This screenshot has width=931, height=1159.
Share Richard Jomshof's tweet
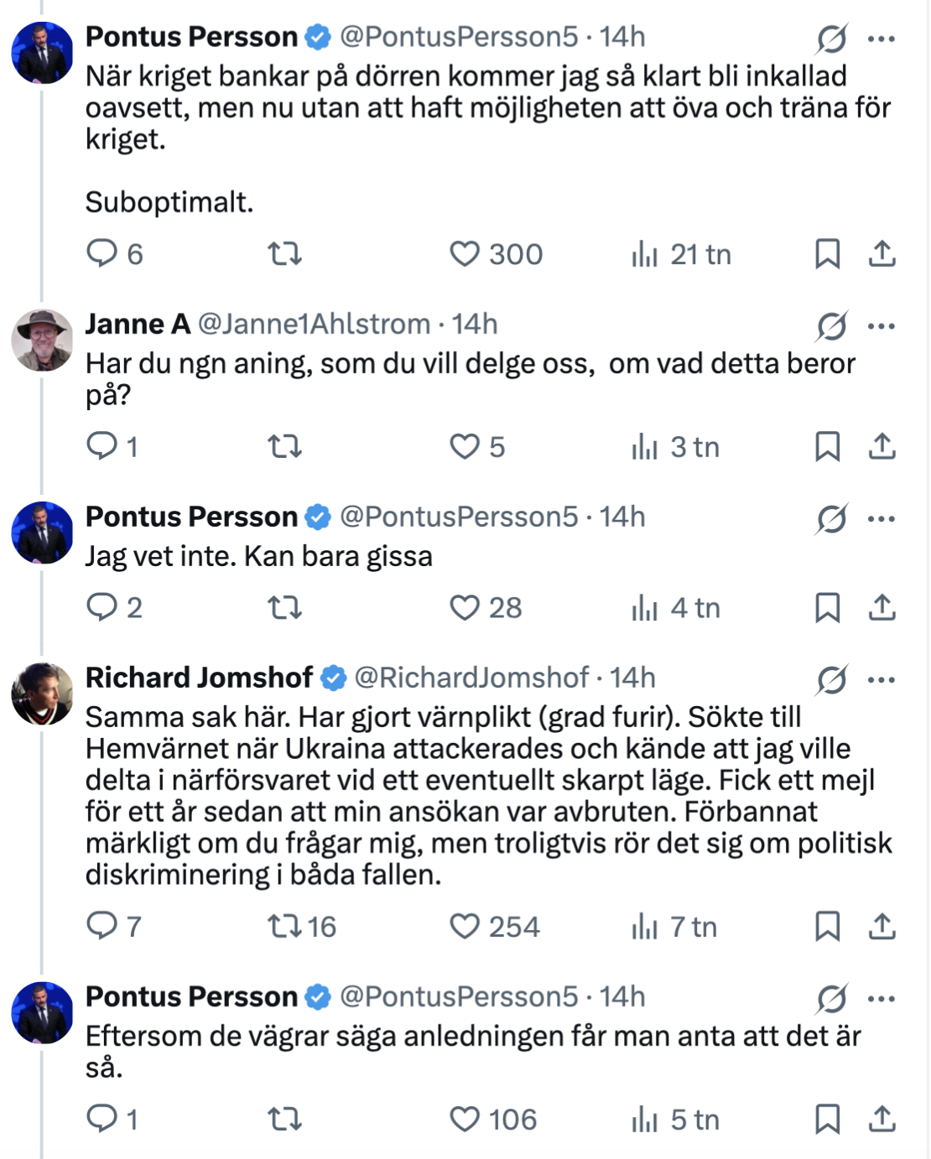pyautogui.click(x=882, y=926)
